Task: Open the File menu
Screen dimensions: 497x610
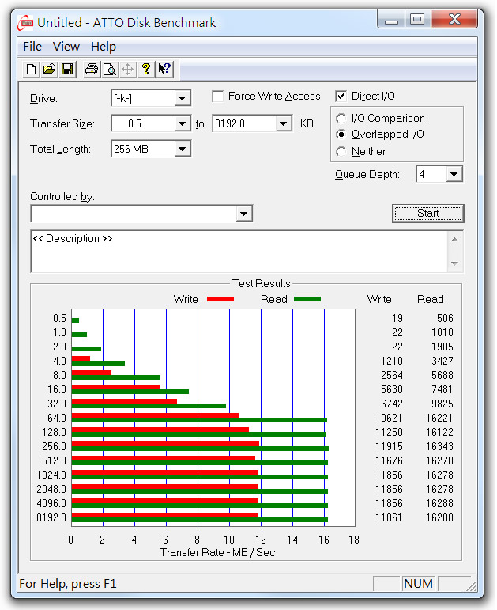Action: click(32, 47)
